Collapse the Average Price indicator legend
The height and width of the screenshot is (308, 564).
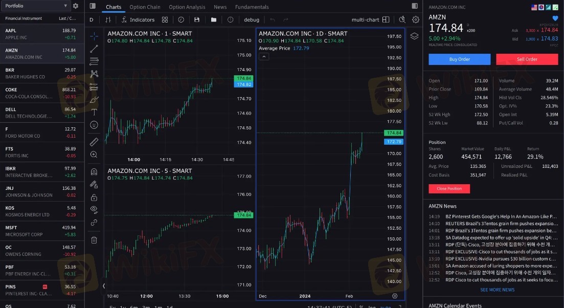coord(264,56)
